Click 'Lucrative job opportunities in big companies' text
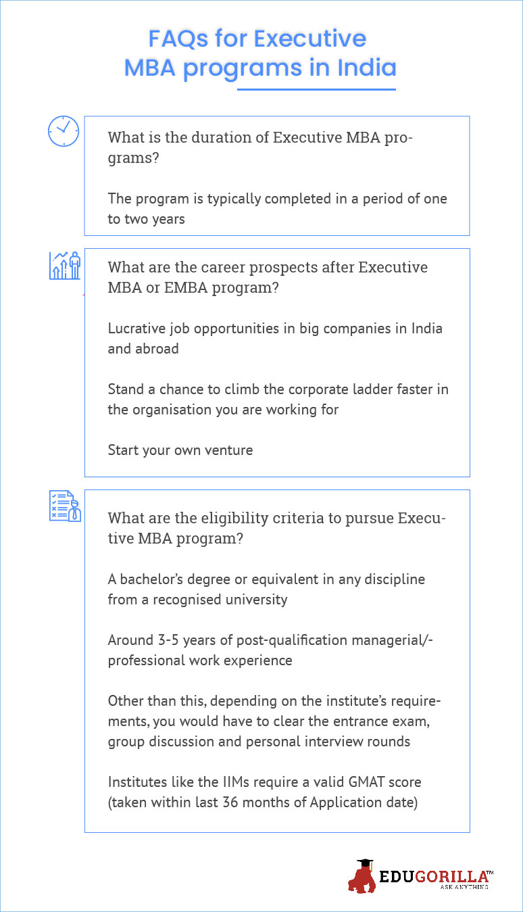523x912 pixels. [275, 339]
